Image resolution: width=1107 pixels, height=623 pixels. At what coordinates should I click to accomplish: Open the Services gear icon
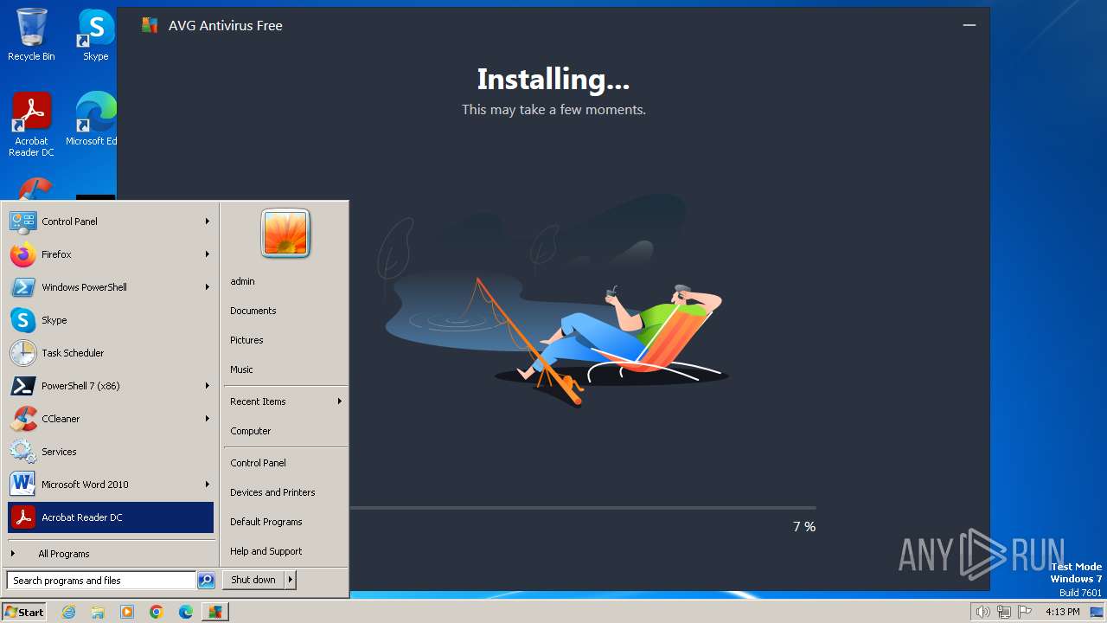pyautogui.click(x=22, y=452)
